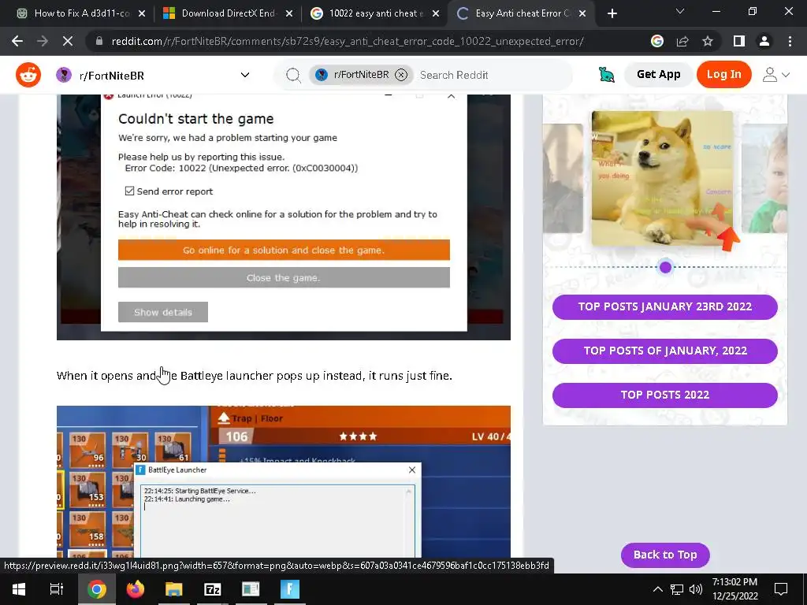Image resolution: width=807 pixels, height=605 pixels.
Task: Bookmark this page with the star icon
Action: [708, 41]
